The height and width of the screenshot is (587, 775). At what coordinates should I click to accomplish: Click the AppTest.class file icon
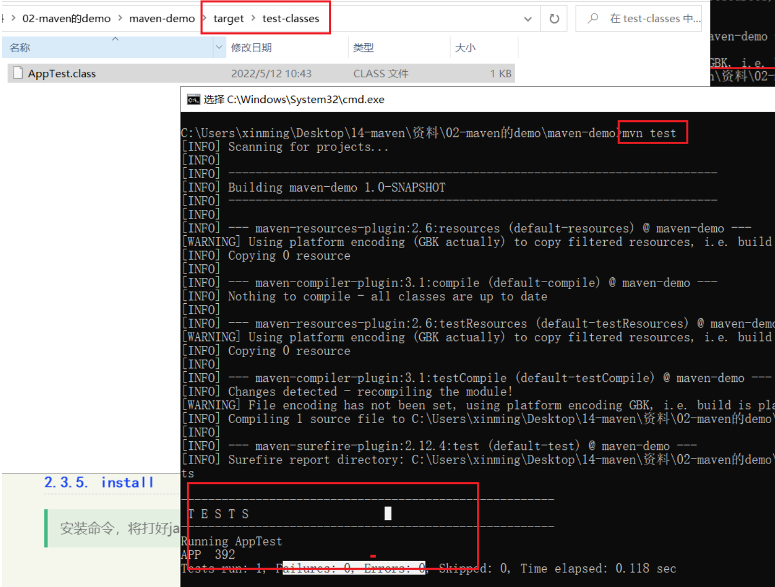pyautogui.click(x=18, y=73)
